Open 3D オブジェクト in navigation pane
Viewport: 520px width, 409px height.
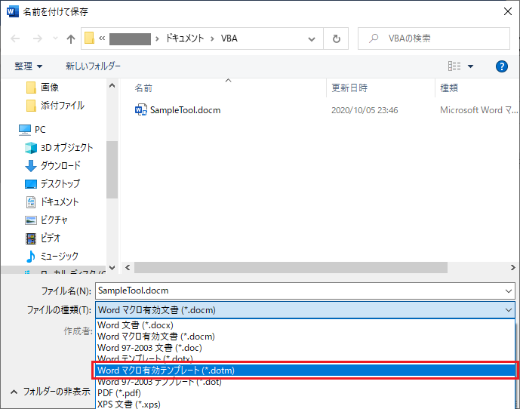coord(59,148)
